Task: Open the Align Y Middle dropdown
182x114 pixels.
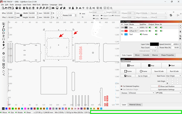Action: coord(146,17)
